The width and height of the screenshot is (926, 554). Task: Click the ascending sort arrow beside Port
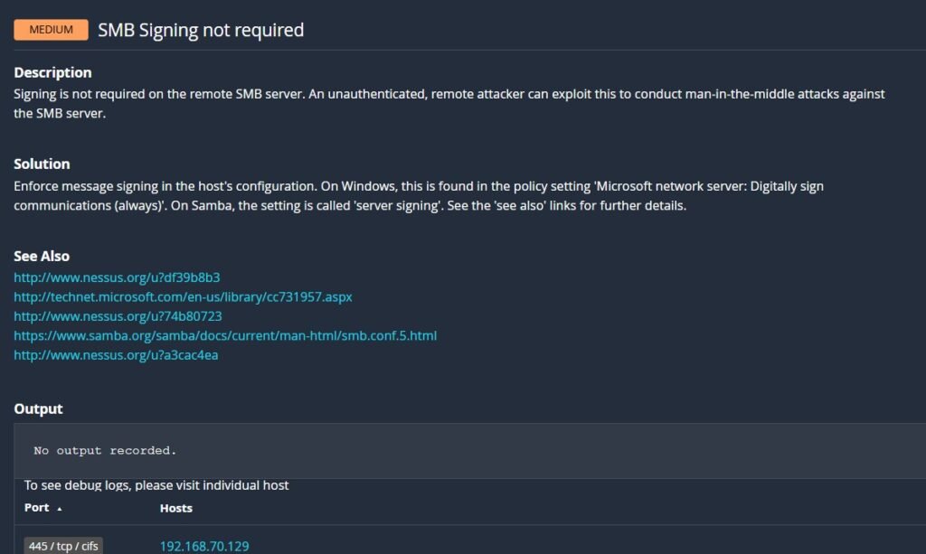tap(60, 509)
